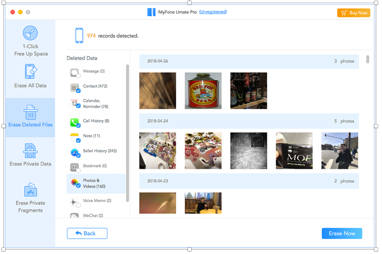Click the Buy Now cart button
The image size is (382, 254).
354,13
